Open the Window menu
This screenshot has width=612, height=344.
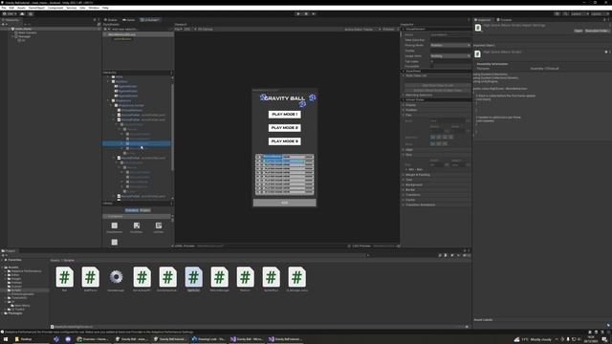pyautogui.click(x=94, y=8)
